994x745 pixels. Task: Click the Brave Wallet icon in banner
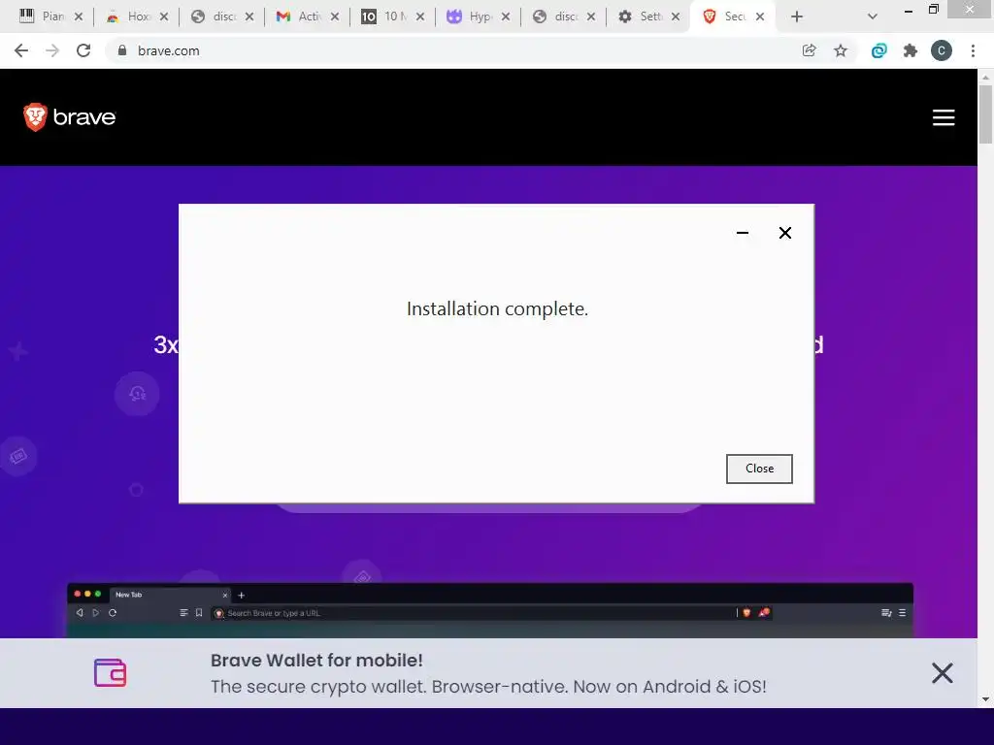pyautogui.click(x=111, y=673)
